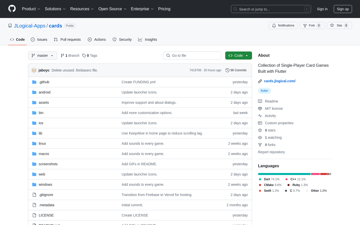Click the Ruby 1.3% language entry

click(297, 185)
